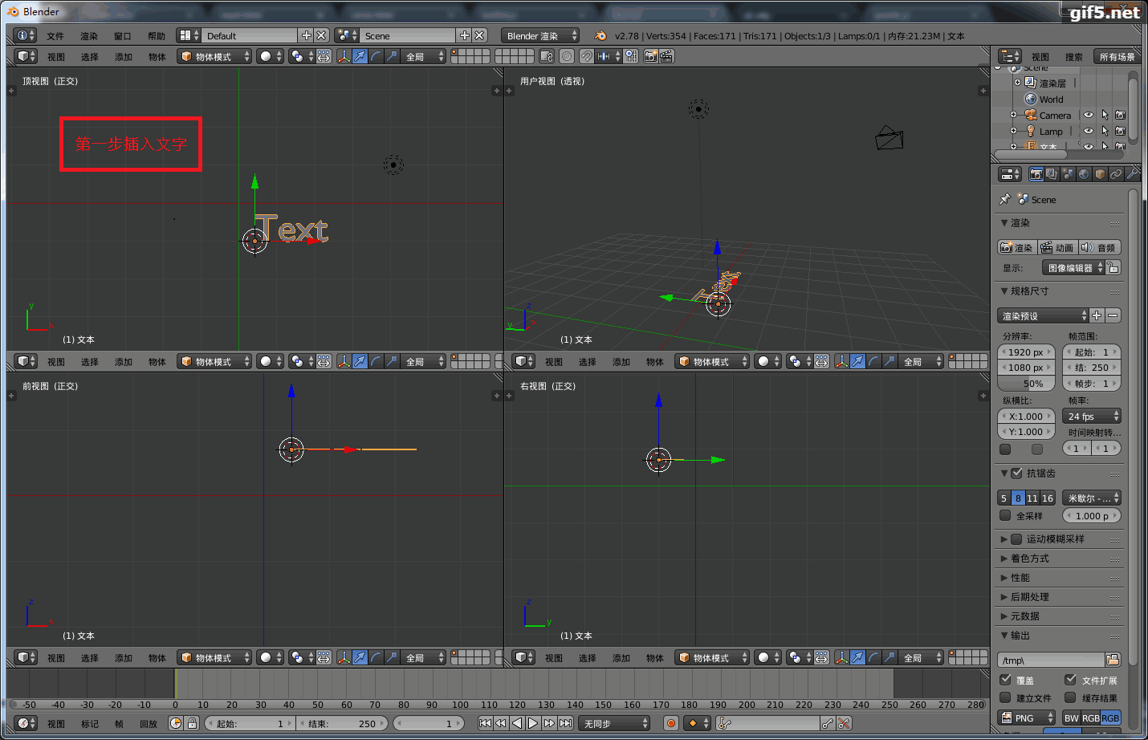Toggle the 抗锯齿 (anti-aliasing) checkbox
1148x740 pixels.
tap(1016, 474)
